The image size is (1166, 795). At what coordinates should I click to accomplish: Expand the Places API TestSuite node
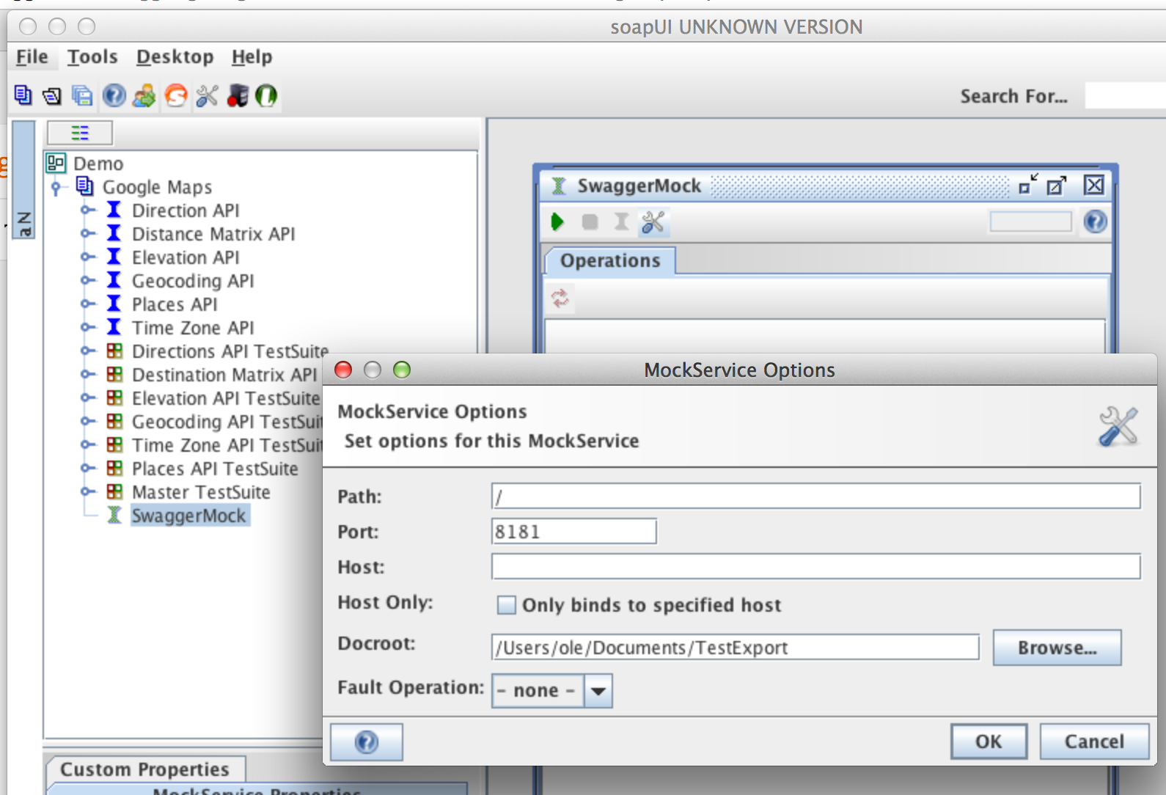[87, 469]
